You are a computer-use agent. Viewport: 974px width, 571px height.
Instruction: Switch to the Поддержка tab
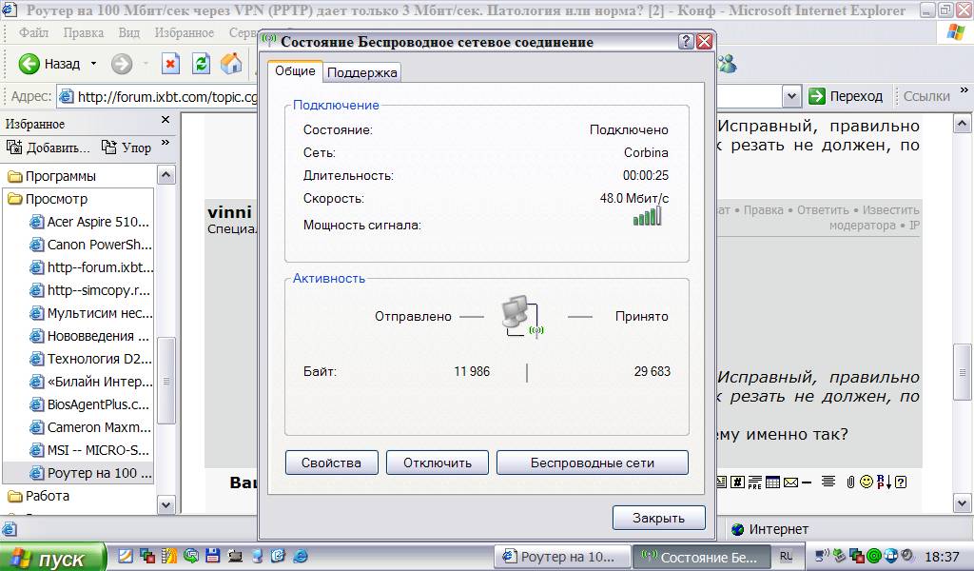(x=362, y=72)
